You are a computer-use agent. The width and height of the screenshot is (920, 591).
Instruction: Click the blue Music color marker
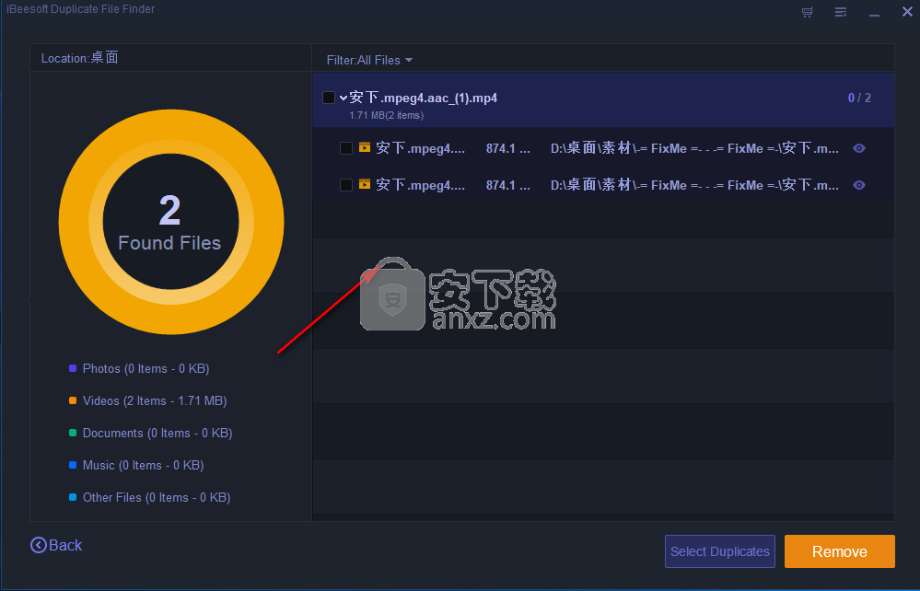(73, 466)
